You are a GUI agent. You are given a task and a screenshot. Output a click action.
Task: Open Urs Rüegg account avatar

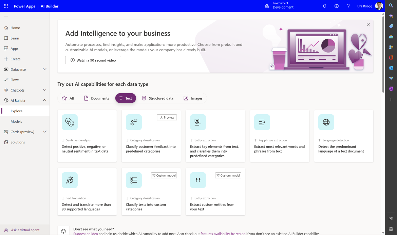tap(379, 6)
